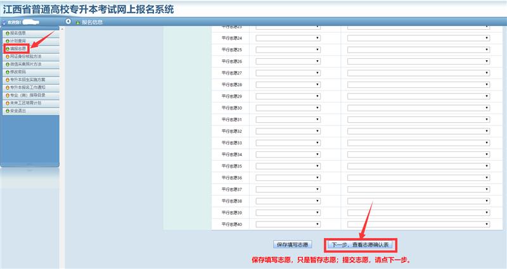Screen dimensions: 507x269
Task: Open second dropdown in 平行志愿33 row
Action: (x=419, y=143)
